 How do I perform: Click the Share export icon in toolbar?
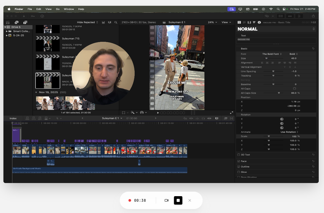click(x=313, y=16)
